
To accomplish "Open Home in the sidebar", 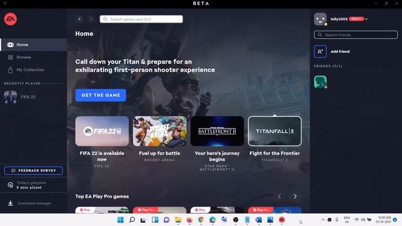I will click(34, 45).
